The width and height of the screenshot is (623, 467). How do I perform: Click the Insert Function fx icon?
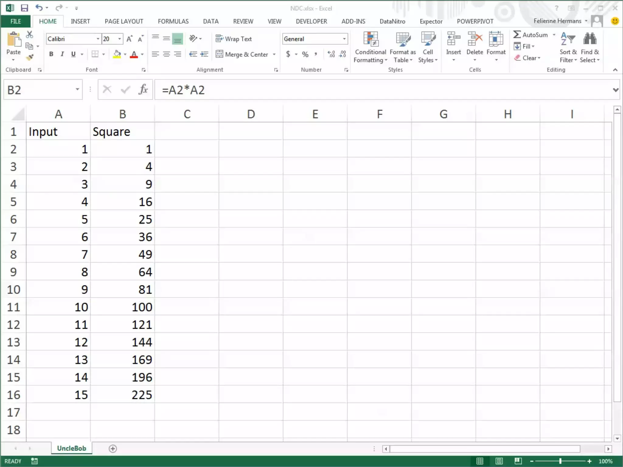[143, 90]
